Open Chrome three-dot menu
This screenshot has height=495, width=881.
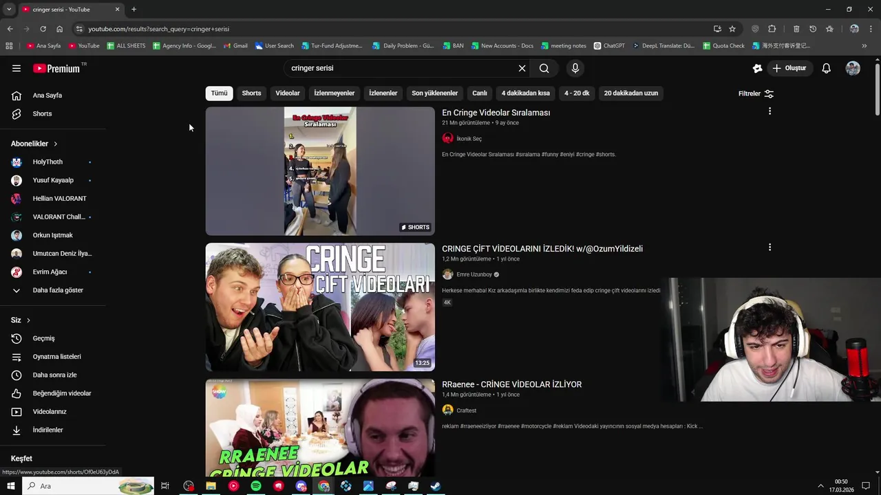pyautogui.click(x=871, y=29)
